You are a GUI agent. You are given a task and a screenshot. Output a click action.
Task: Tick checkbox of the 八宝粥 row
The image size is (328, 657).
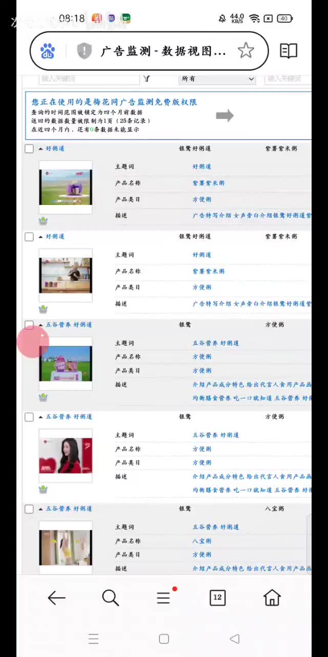[29, 509]
